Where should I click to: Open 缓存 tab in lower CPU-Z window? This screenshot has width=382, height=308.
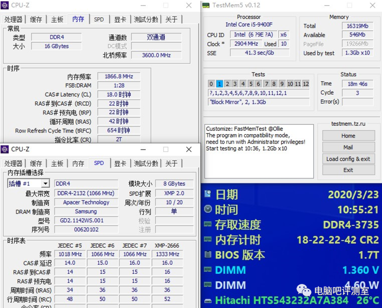pyautogui.click(x=36, y=163)
